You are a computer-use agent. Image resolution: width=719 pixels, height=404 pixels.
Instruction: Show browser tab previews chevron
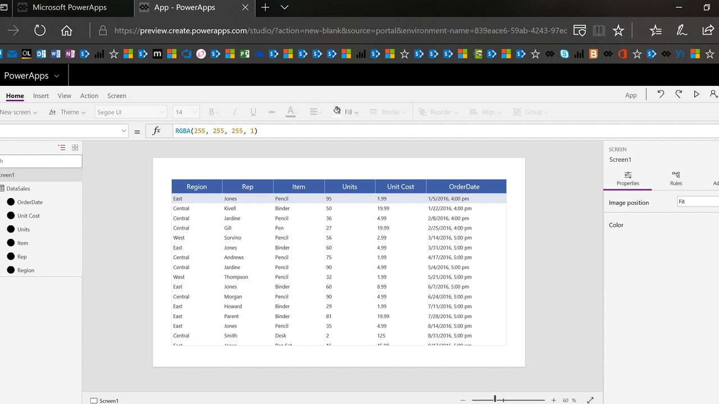pyautogui.click(x=285, y=7)
